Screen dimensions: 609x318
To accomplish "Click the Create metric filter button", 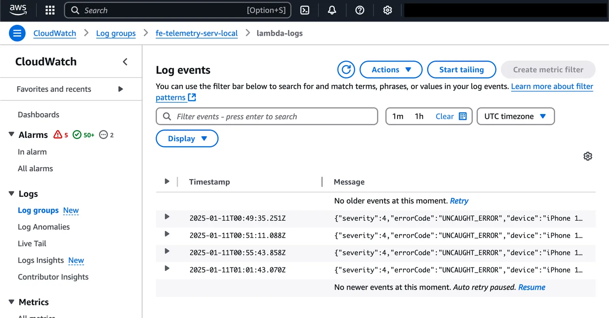I will click(548, 70).
